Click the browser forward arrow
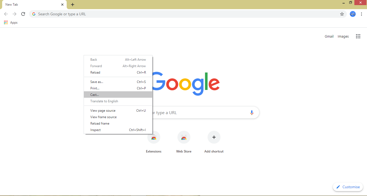The height and width of the screenshot is (196, 367). coord(15,14)
